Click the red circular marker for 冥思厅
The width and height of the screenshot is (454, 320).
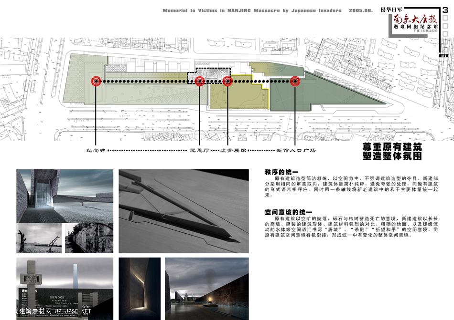[200, 82]
